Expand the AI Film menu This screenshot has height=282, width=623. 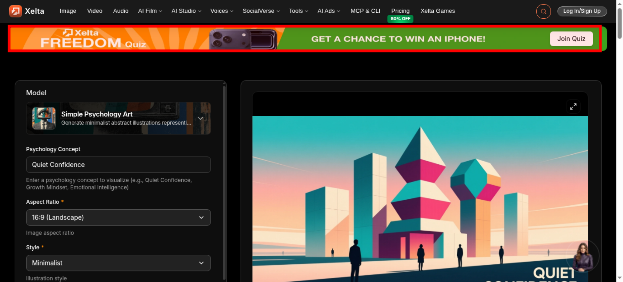[x=150, y=11]
